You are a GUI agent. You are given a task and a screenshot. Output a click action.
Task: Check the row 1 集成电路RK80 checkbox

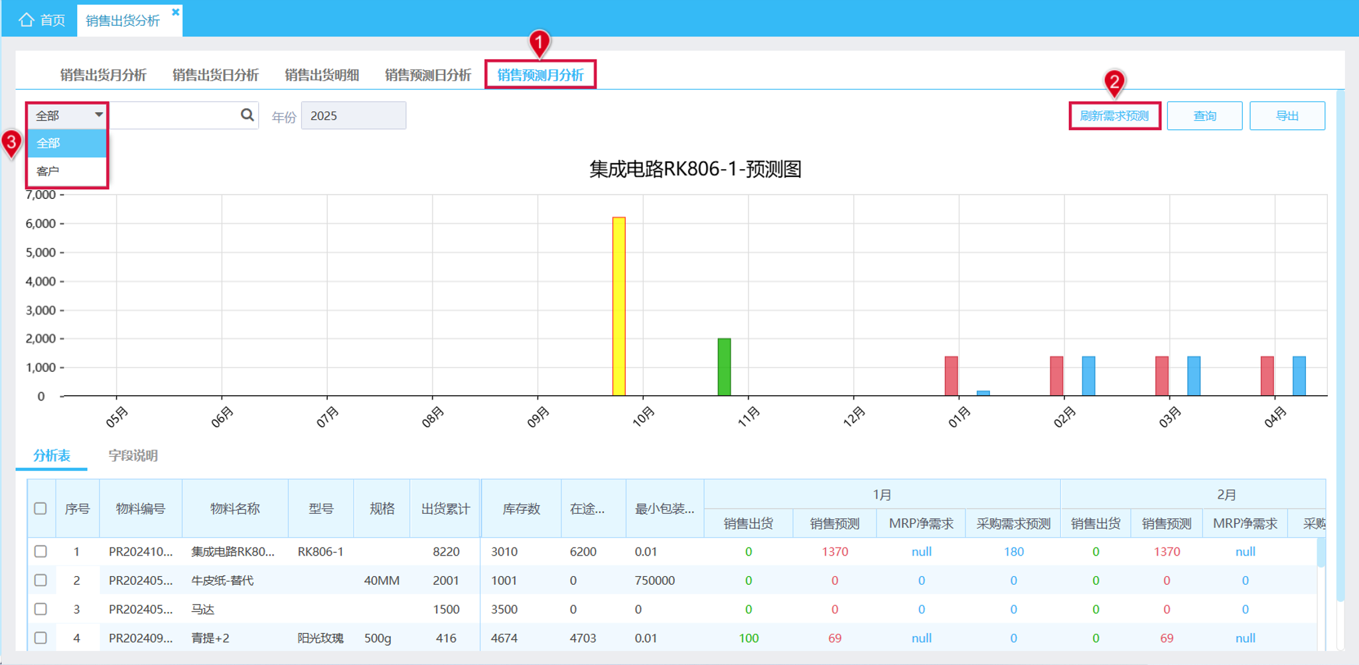(x=40, y=552)
